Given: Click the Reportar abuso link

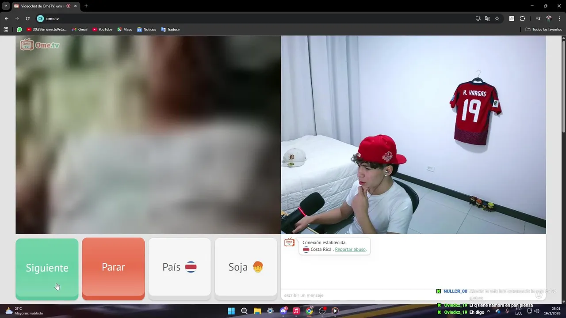Looking at the screenshot, I should [x=350, y=250].
